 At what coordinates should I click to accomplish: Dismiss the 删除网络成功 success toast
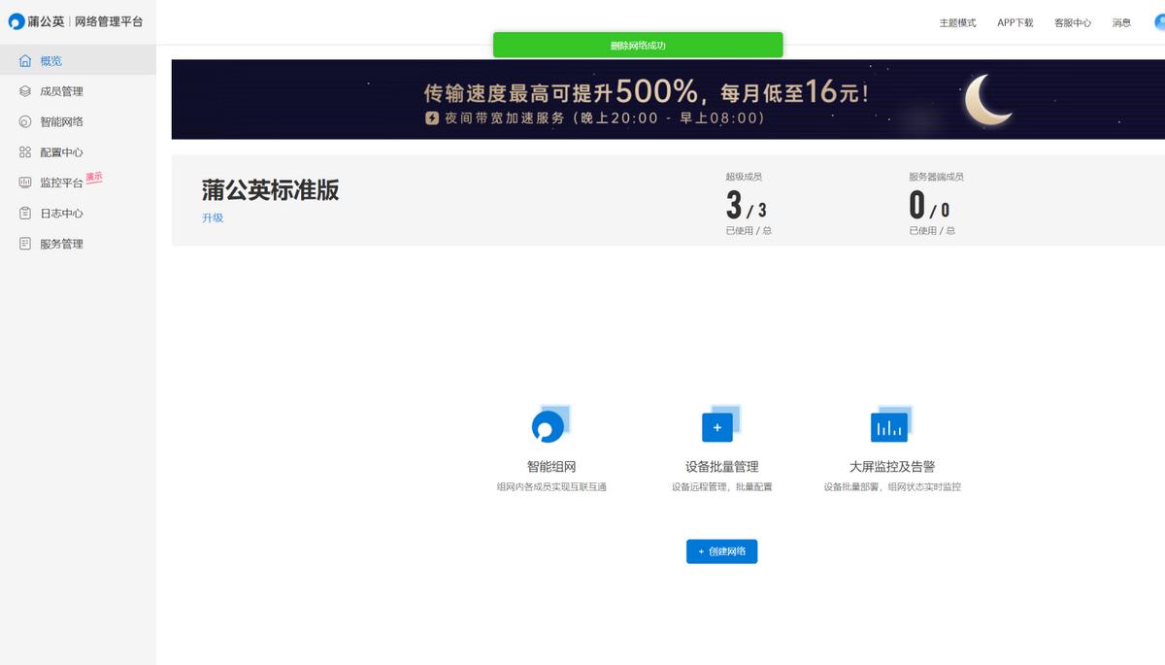(x=638, y=45)
